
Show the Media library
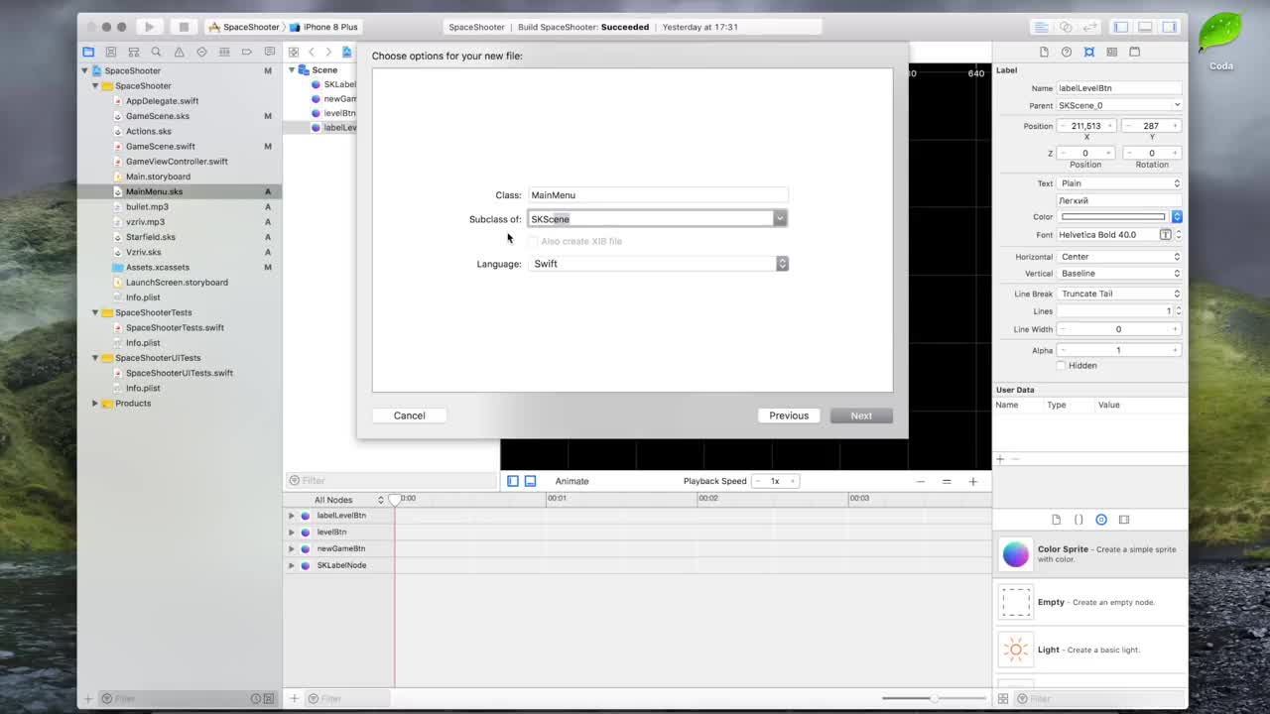pos(1124,520)
